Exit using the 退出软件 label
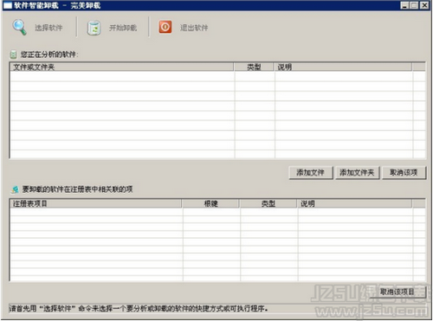433x321 pixels. click(x=194, y=28)
